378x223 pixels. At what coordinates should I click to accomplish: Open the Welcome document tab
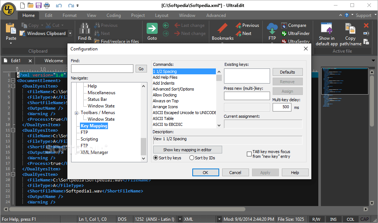point(54,61)
